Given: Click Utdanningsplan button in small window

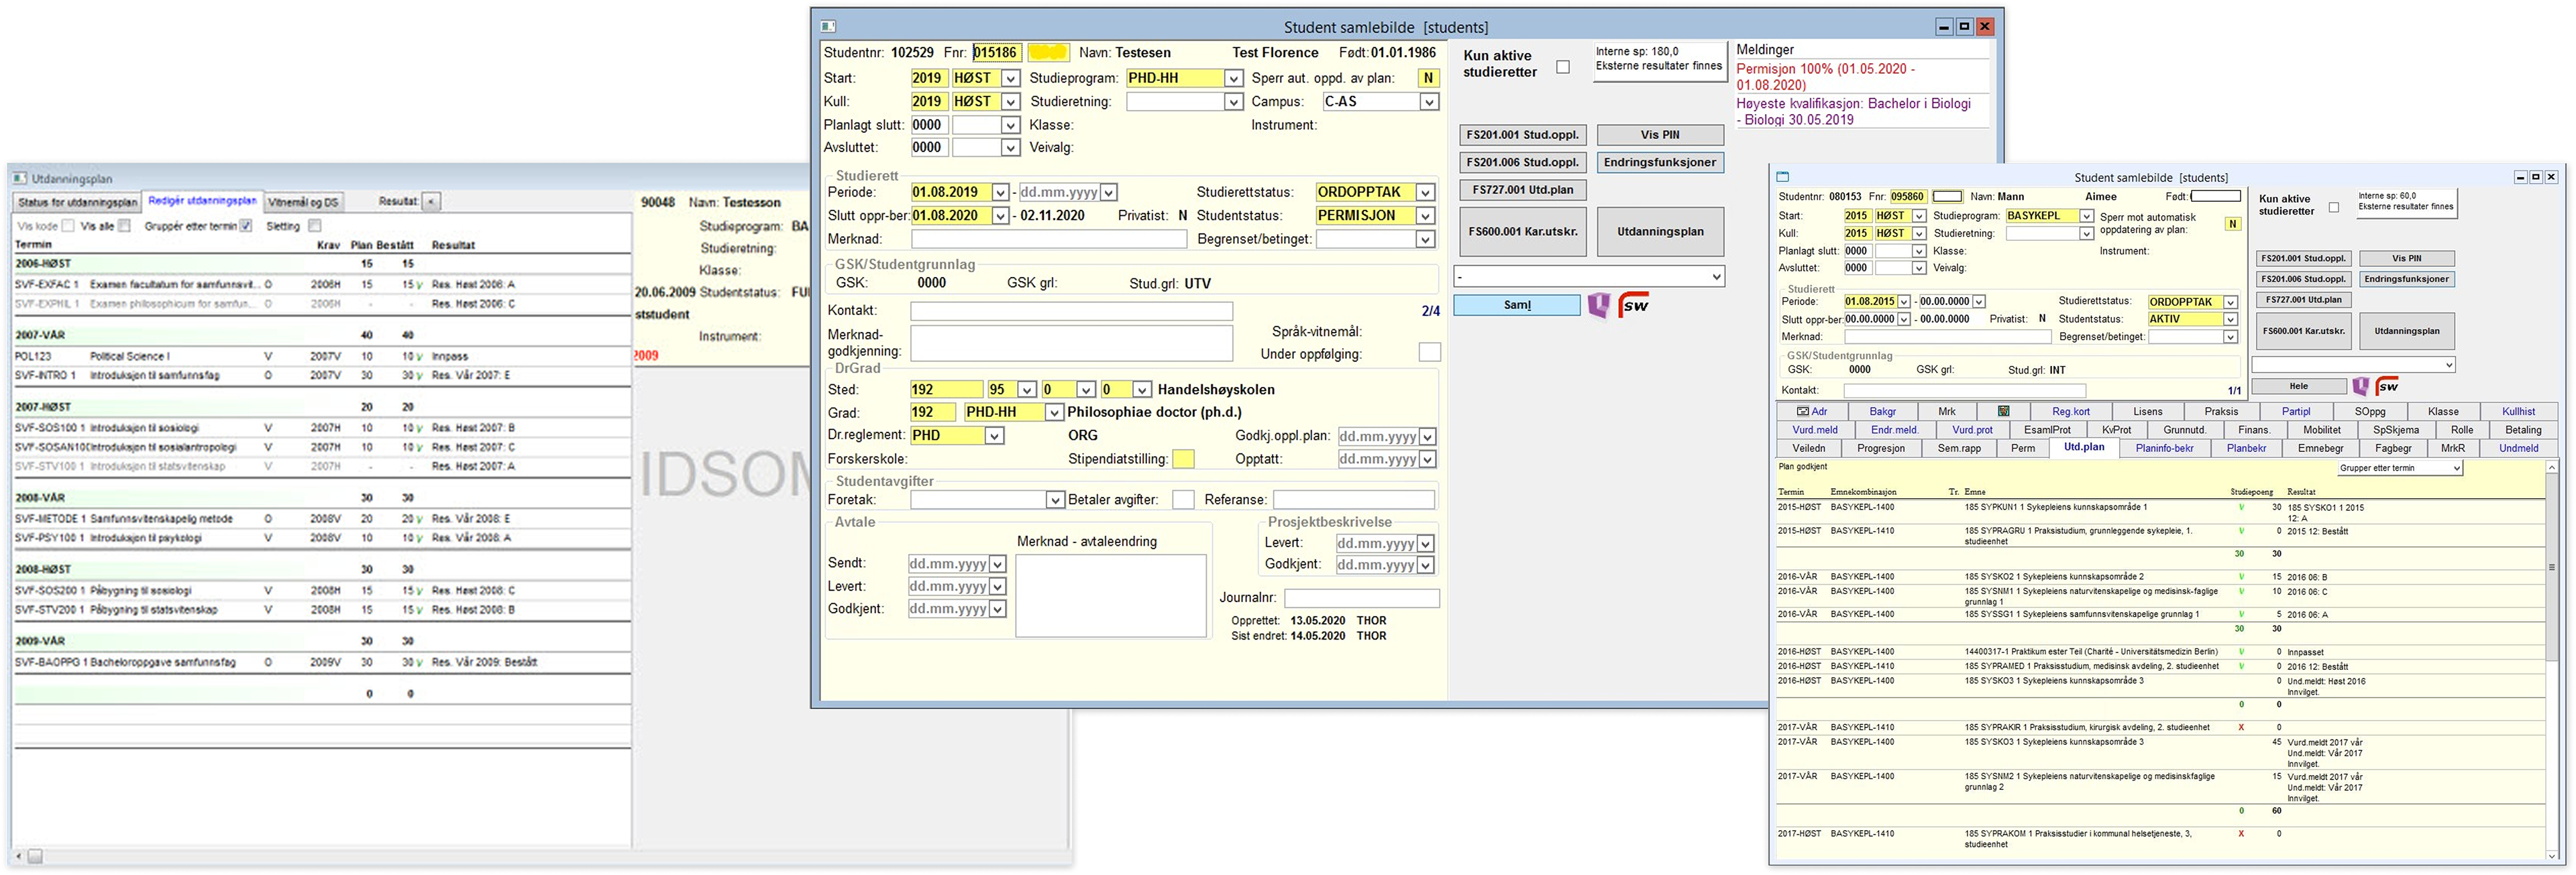Looking at the screenshot, I should pyautogui.click(x=2406, y=331).
